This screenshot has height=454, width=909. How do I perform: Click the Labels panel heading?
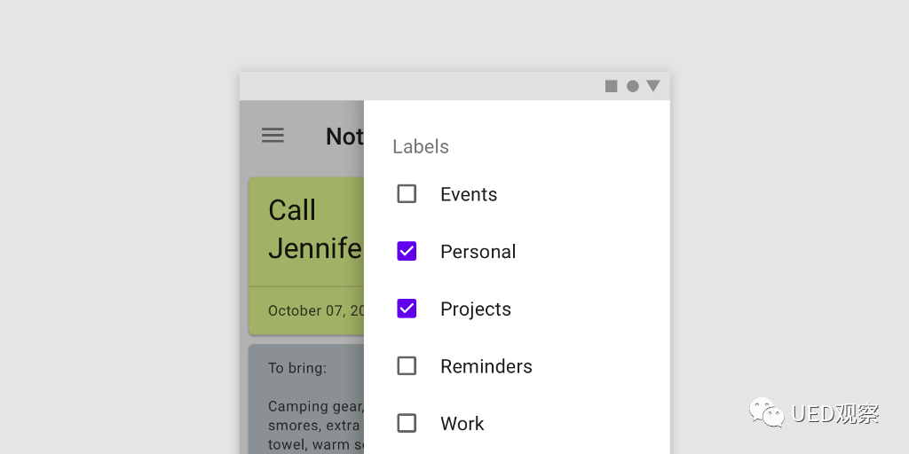click(x=421, y=147)
